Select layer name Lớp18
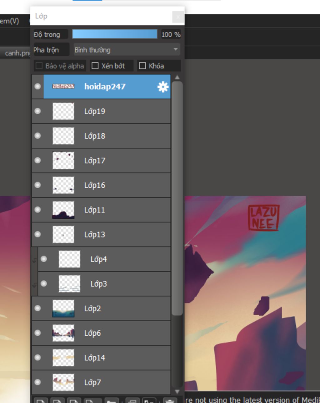This screenshot has height=403, width=320. click(x=95, y=136)
